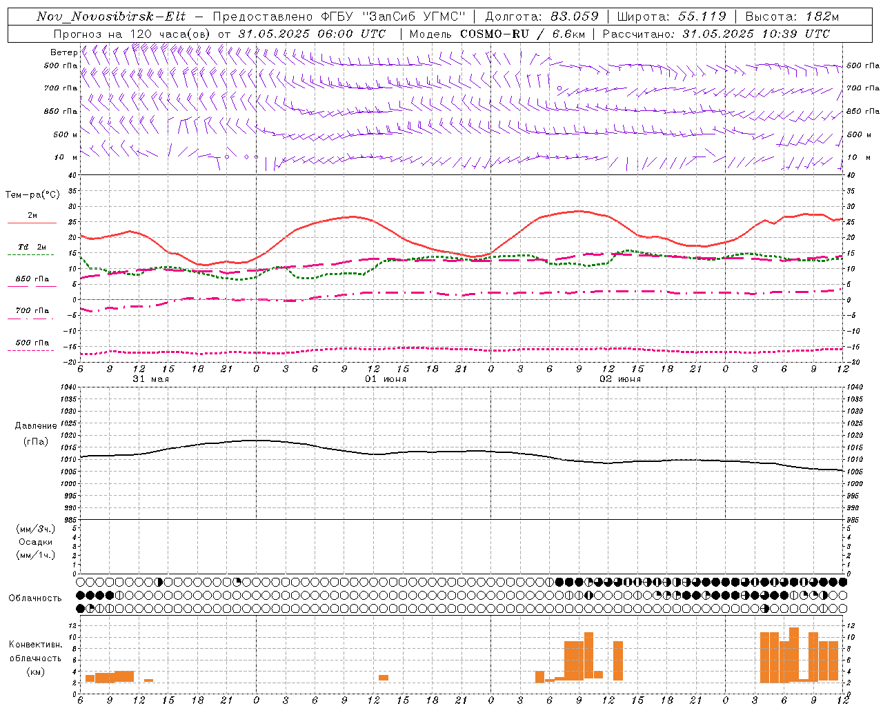Click the red 2м temperature legend line
The image size is (883, 706).
[32, 223]
